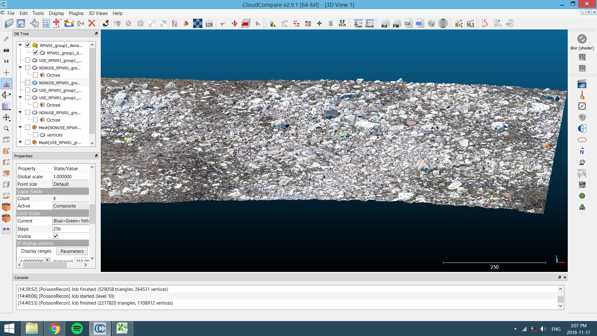
Task: Check the first Octree checkbox
Action: click(x=35, y=75)
